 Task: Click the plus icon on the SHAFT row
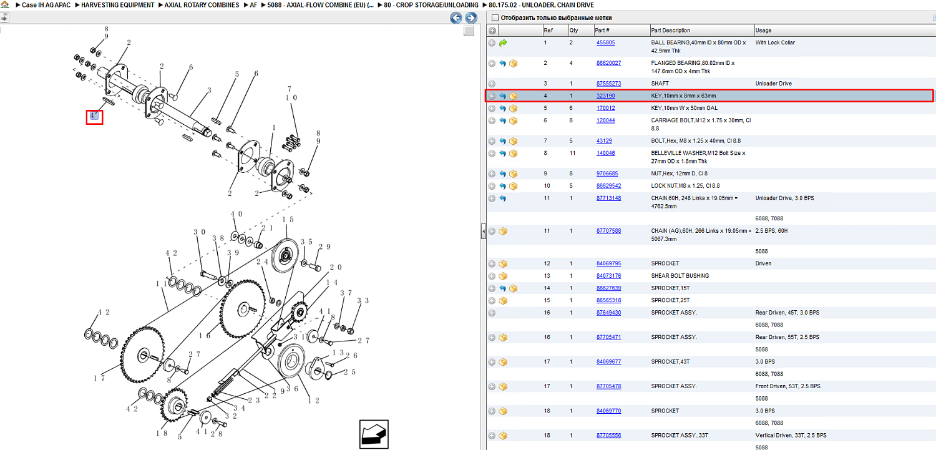tap(492, 84)
